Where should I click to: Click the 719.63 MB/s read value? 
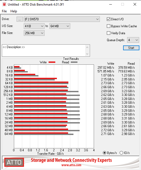point(126,71)
